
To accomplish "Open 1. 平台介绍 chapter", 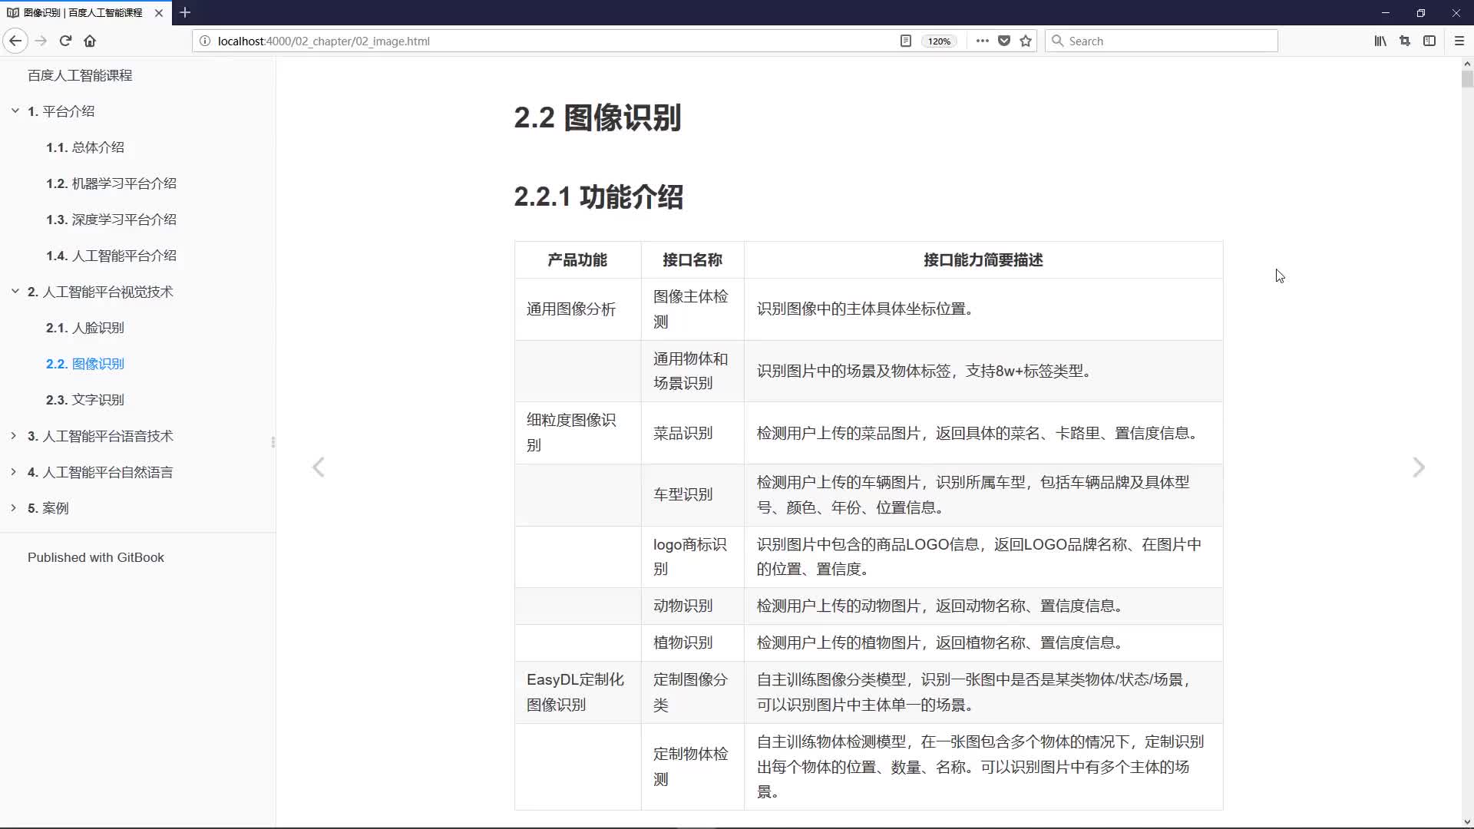I will (61, 111).
